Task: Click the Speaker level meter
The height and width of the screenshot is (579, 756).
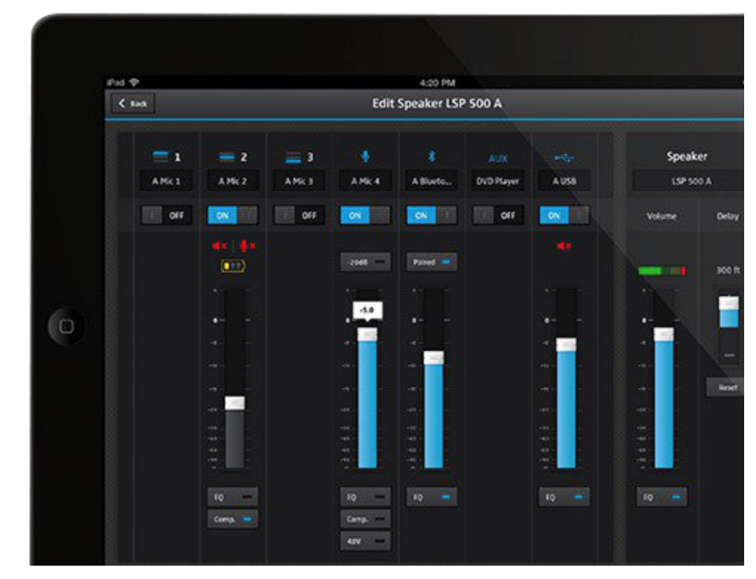Action: tap(662, 271)
